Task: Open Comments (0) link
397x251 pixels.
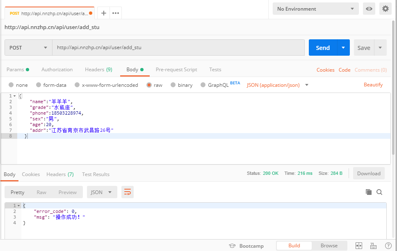Action: pos(370,70)
